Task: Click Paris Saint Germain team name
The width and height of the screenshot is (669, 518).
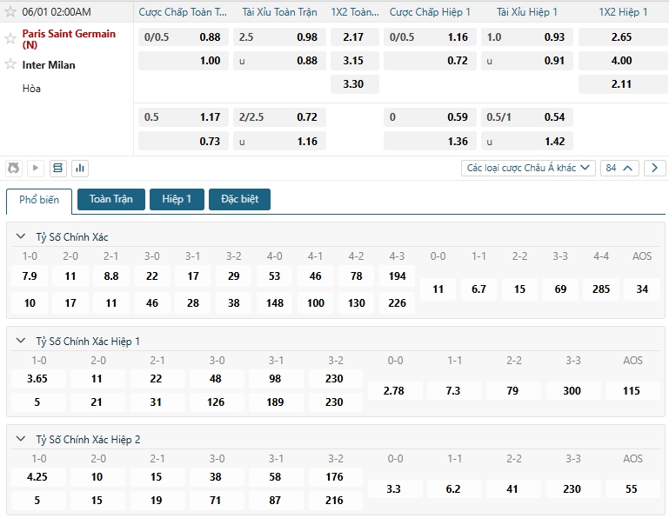Action: pos(69,34)
